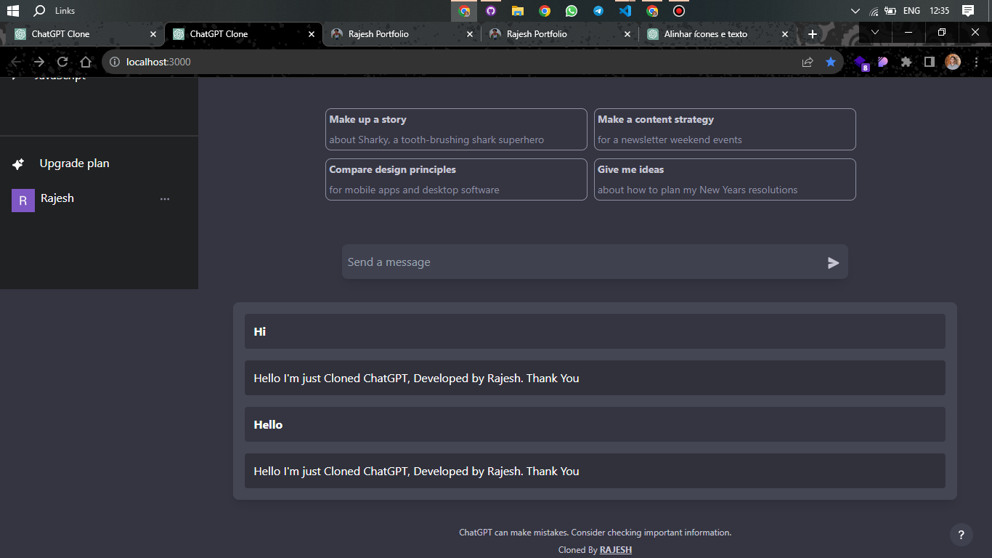Image resolution: width=992 pixels, height=558 pixels.
Task: Open WhatsApp from the taskbar
Action: point(572,11)
